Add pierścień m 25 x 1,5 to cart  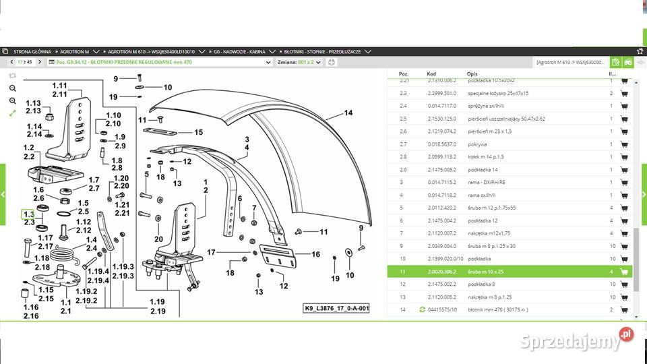point(624,131)
